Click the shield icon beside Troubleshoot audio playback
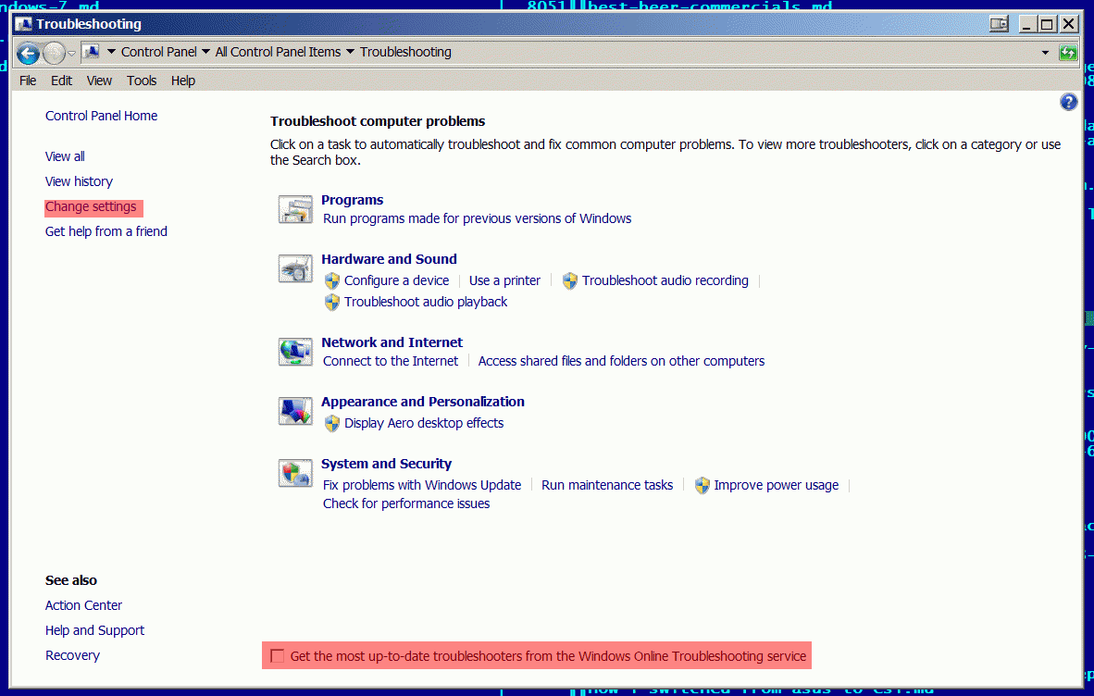Image resolution: width=1094 pixels, height=696 pixels. click(x=332, y=303)
